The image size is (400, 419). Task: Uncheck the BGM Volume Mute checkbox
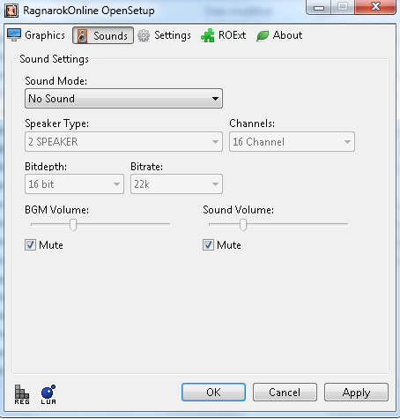click(30, 244)
